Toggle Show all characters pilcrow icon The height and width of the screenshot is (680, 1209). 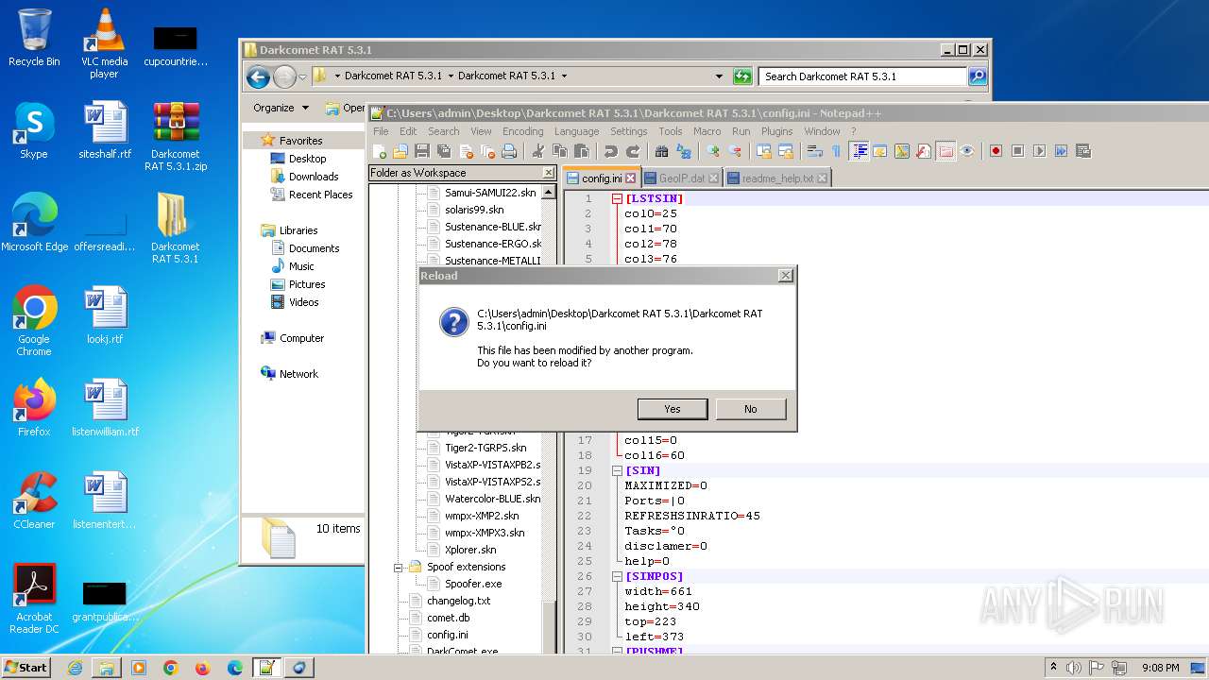pyautogui.click(x=836, y=151)
